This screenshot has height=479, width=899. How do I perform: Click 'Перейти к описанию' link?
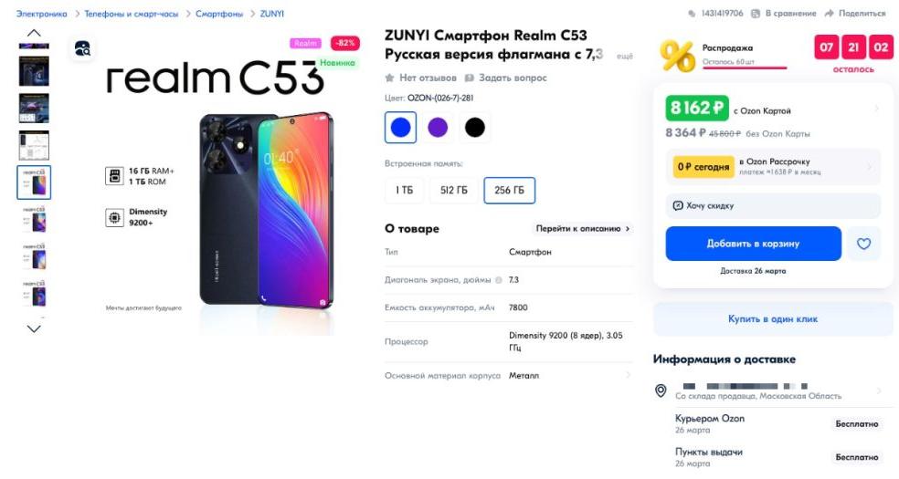coord(583,229)
